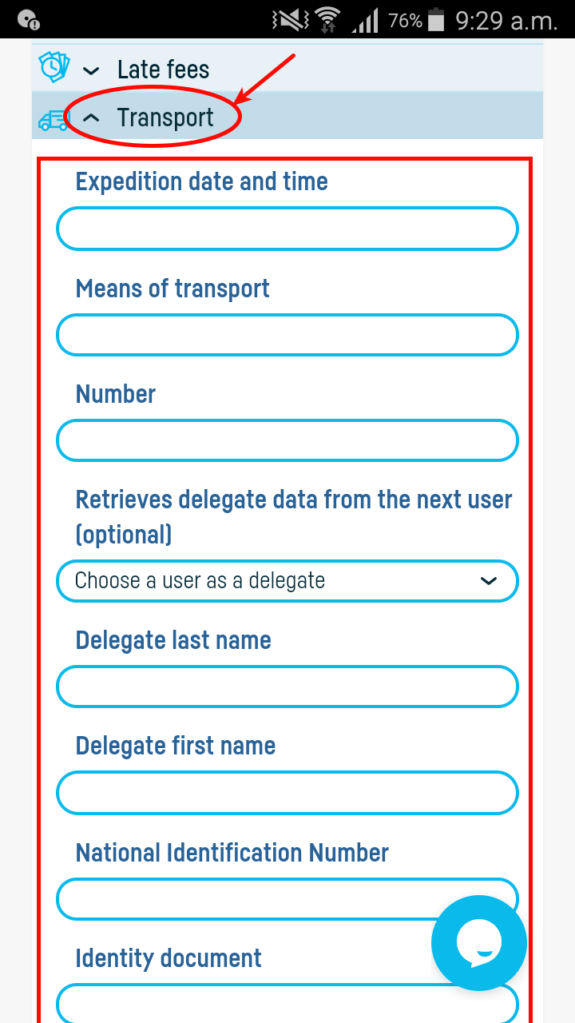Viewport: 575px width, 1023px height.
Task: Expand the Late fees section chevron
Action: pyautogui.click(x=92, y=70)
